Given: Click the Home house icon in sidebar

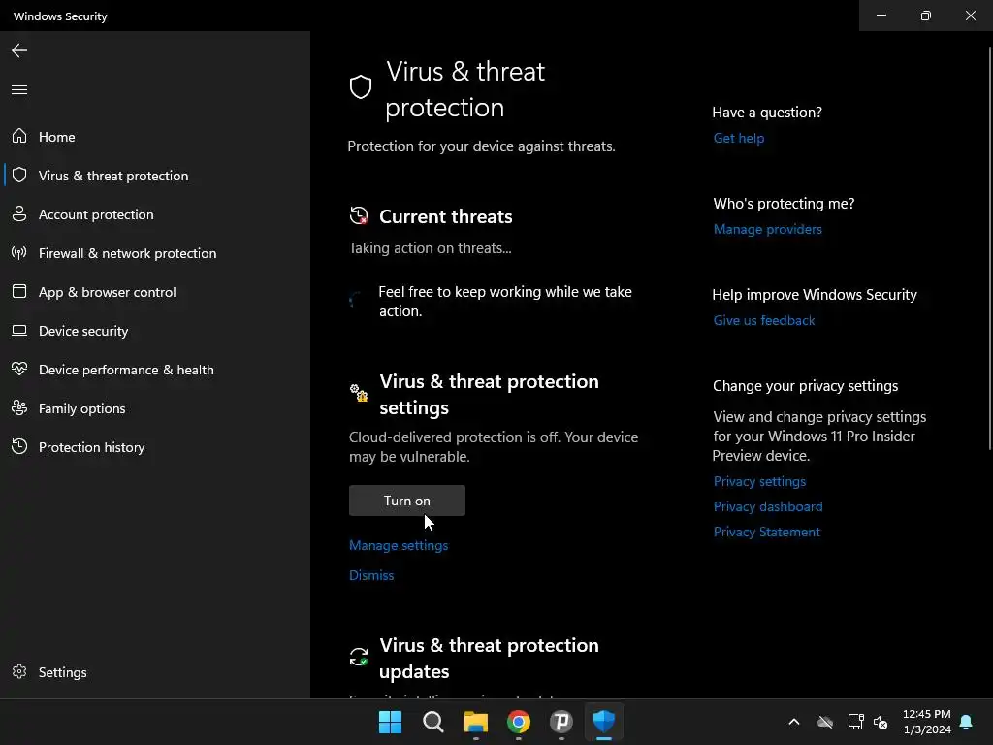Looking at the screenshot, I should [19, 136].
